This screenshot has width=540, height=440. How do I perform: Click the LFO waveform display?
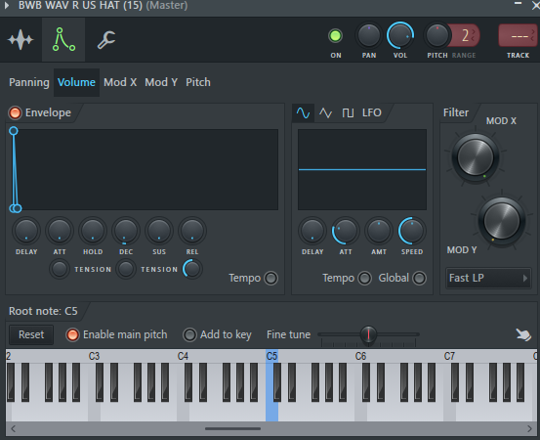362,170
